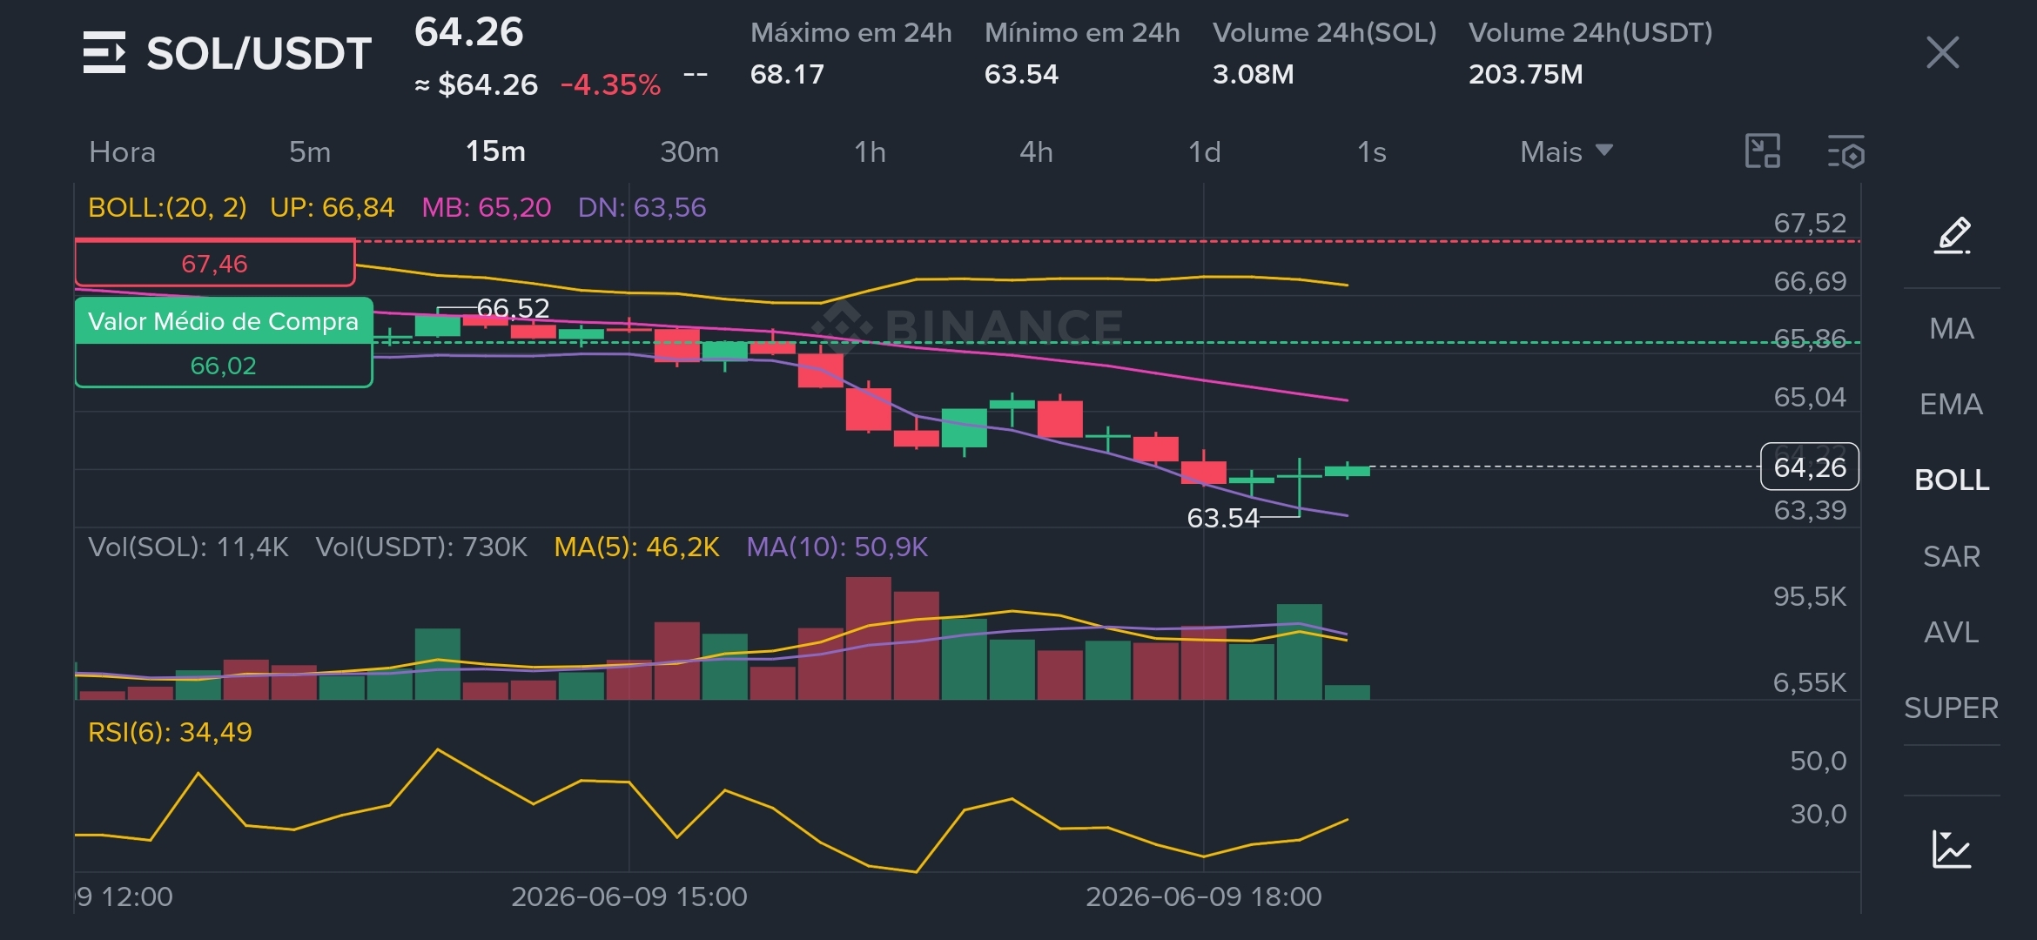Tap the SOL/USDT pair title
Image resolution: width=2037 pixels, height=940 pixels.
(x=259, y=53)
